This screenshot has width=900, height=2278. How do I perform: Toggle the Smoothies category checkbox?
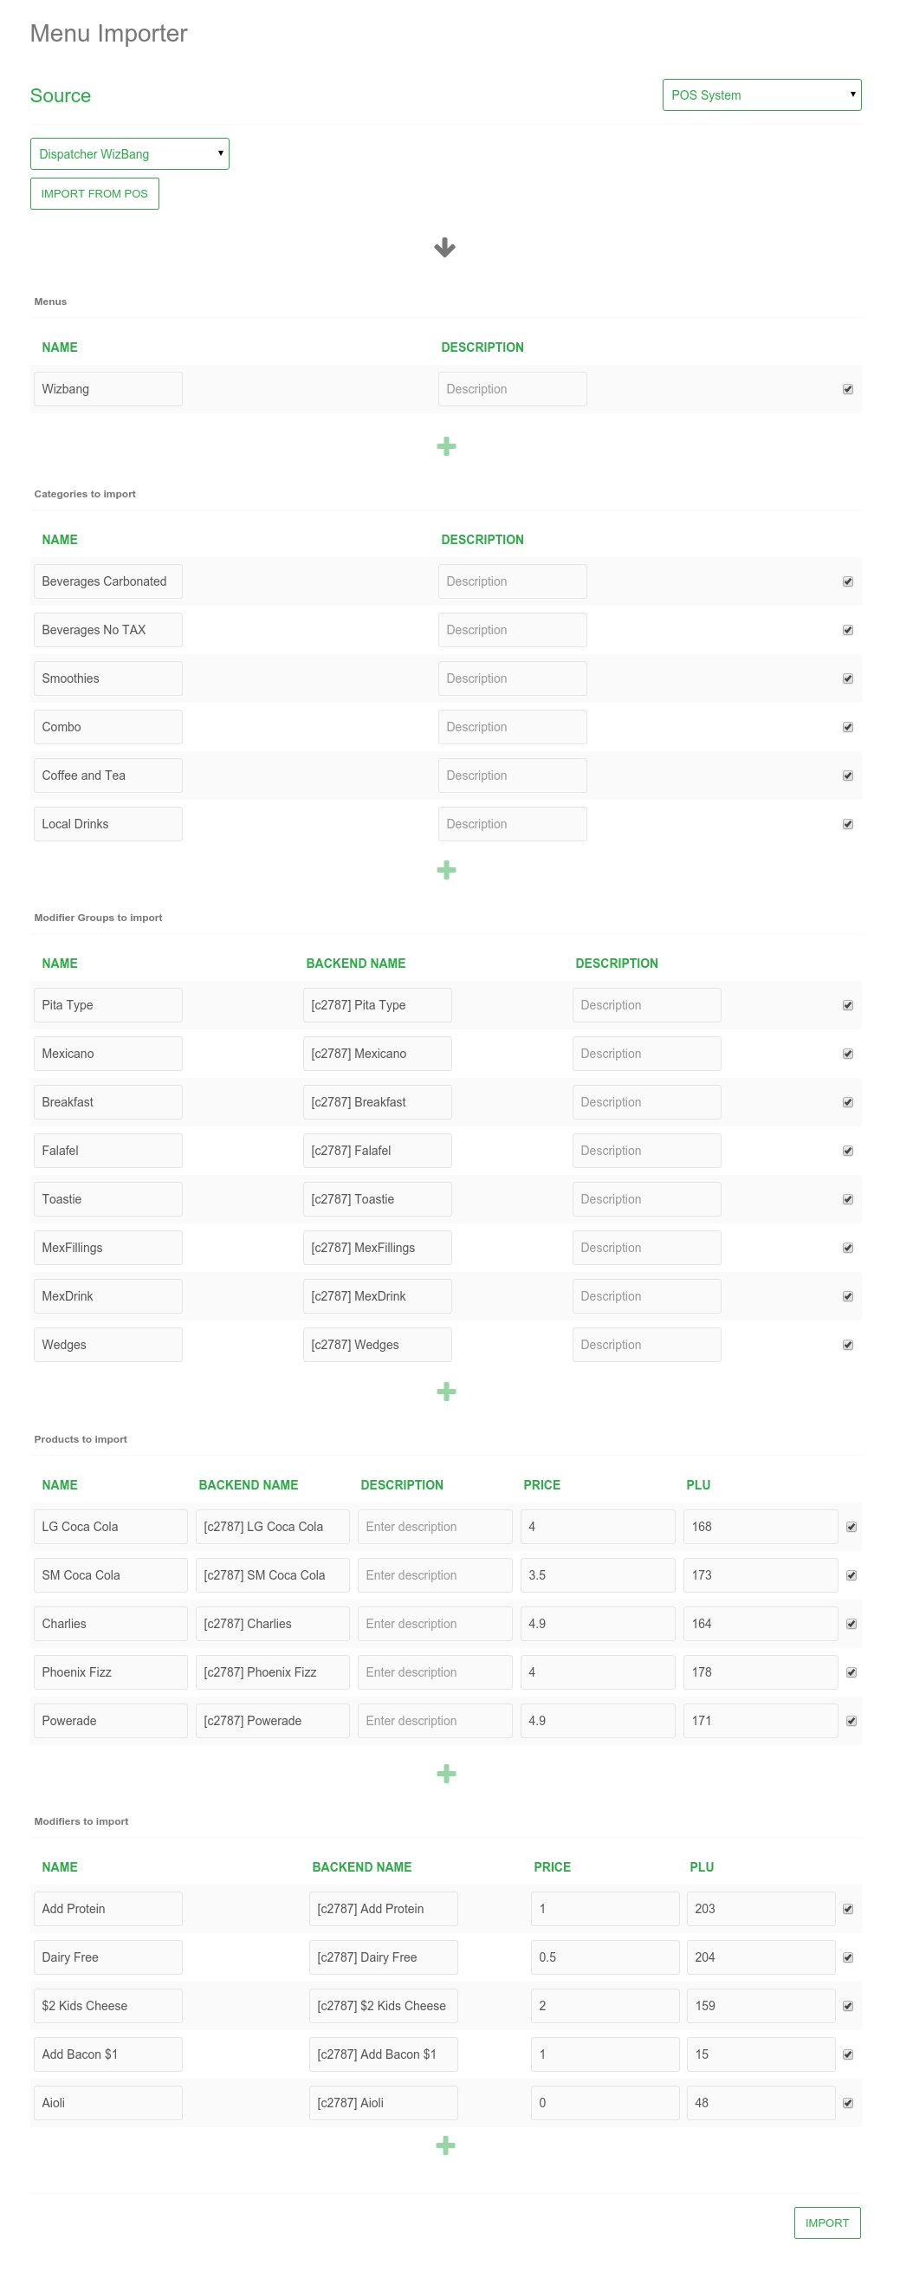(x=848, y=678)
